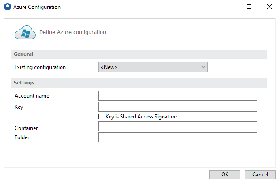Screen dimensions: 280x183
Task: Place cursor in the Folder field
Action: click(178, 137)
